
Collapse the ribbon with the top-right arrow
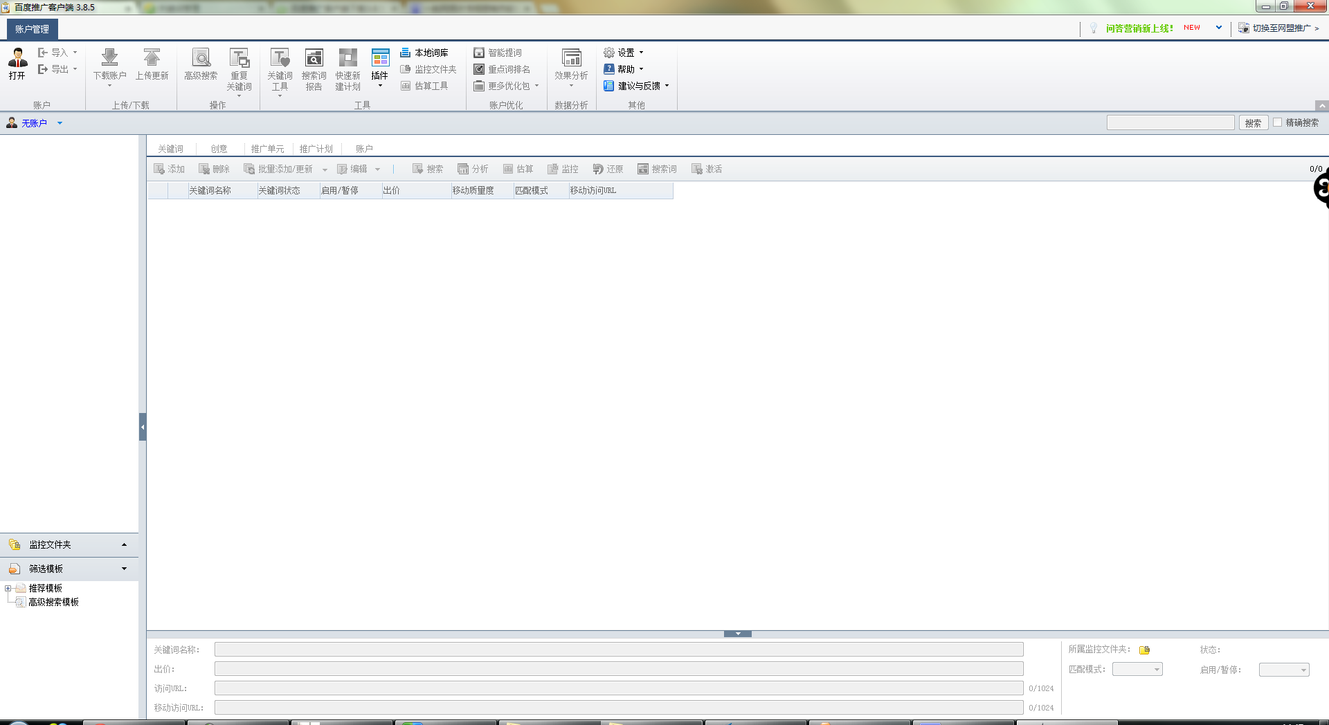click(x=1322, y=106)
